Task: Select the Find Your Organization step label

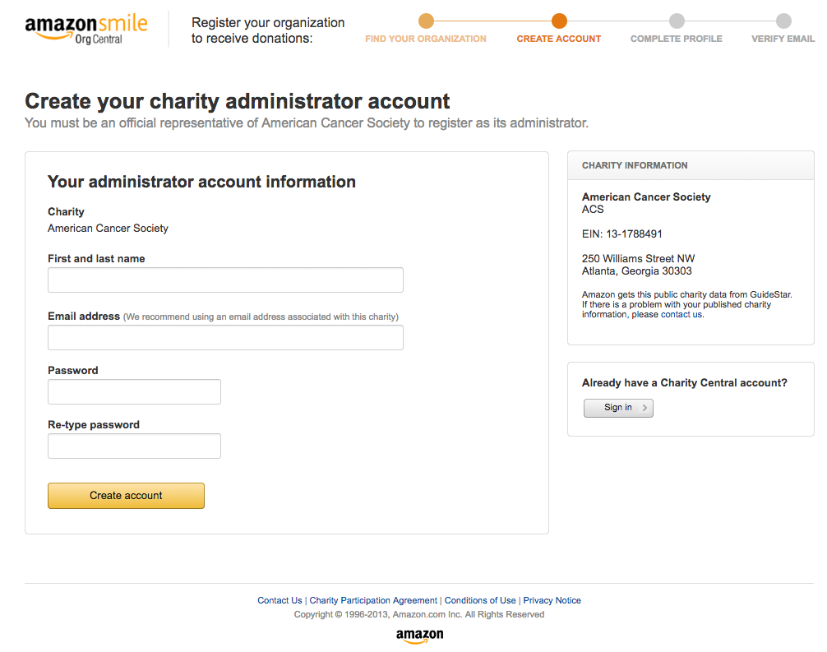Action: coord(426,39)
